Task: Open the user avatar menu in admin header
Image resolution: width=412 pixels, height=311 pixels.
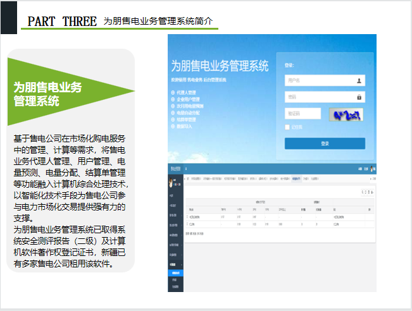Action: 373,169
